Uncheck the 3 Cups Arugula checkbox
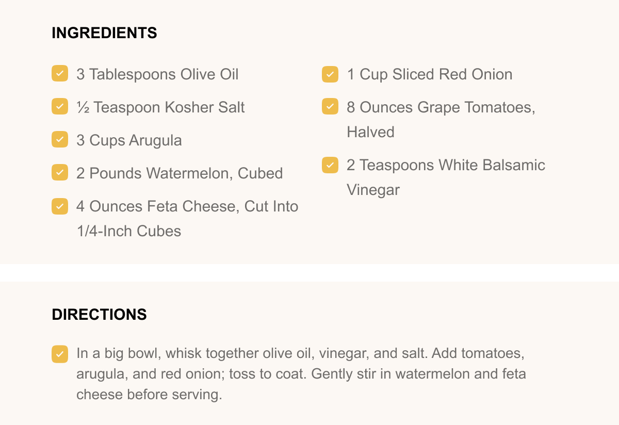 click(x=60, y=140)
